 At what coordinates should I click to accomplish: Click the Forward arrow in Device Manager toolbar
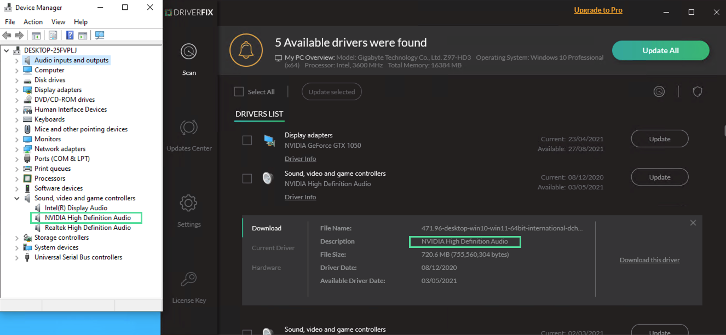pyautogui.click(x=19, y=36)
